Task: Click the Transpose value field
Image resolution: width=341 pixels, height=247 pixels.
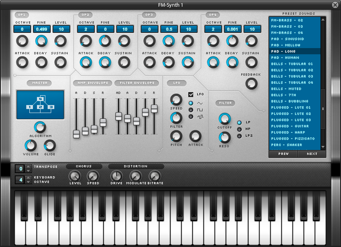Action: (20, 169)
